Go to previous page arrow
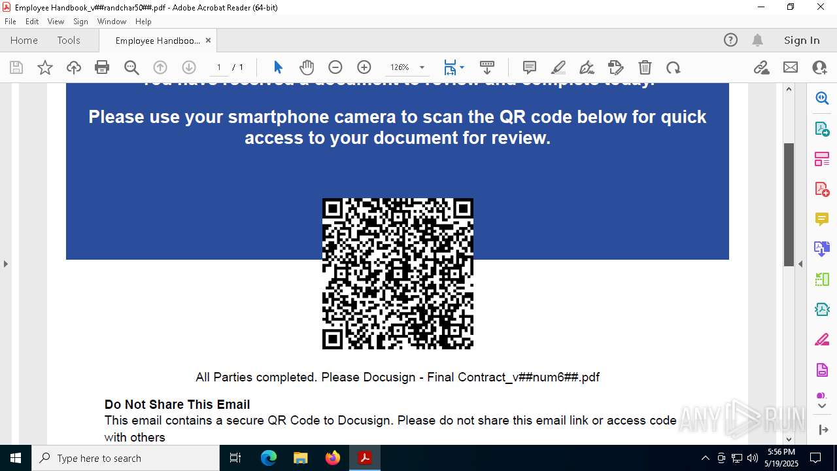 [160, 67]
